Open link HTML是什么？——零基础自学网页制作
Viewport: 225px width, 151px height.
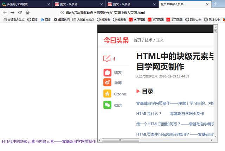tap(170, 114)
